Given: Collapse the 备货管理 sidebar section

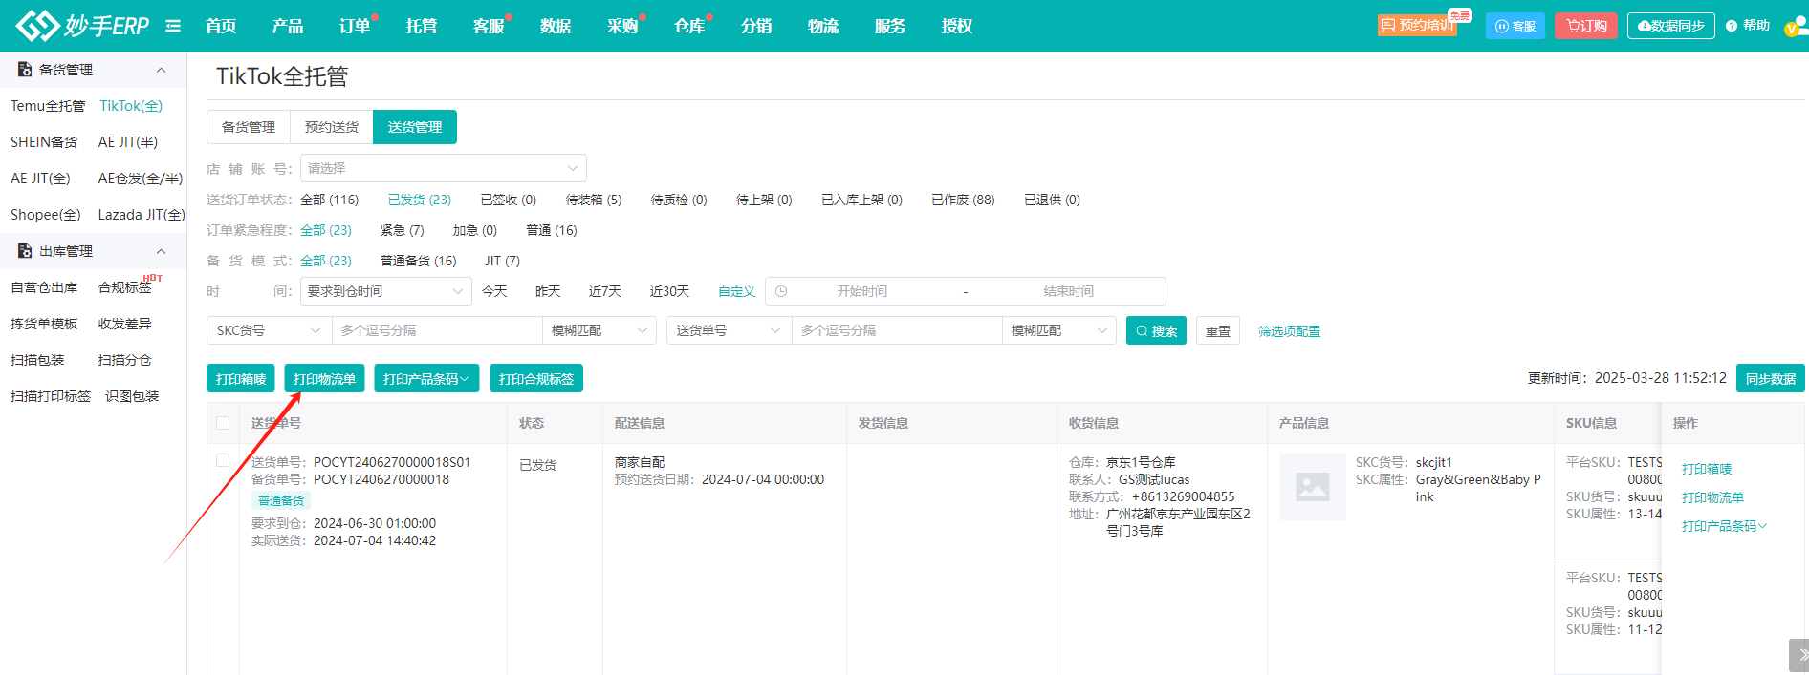Looking at the screenshot, I should pyautogui.click(x=161, y=70).
